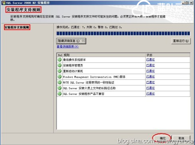Select SQL Server 安装程序产品不兼容 rule text
This screenshot has height=145, width=195.
(x=84, y=94)
